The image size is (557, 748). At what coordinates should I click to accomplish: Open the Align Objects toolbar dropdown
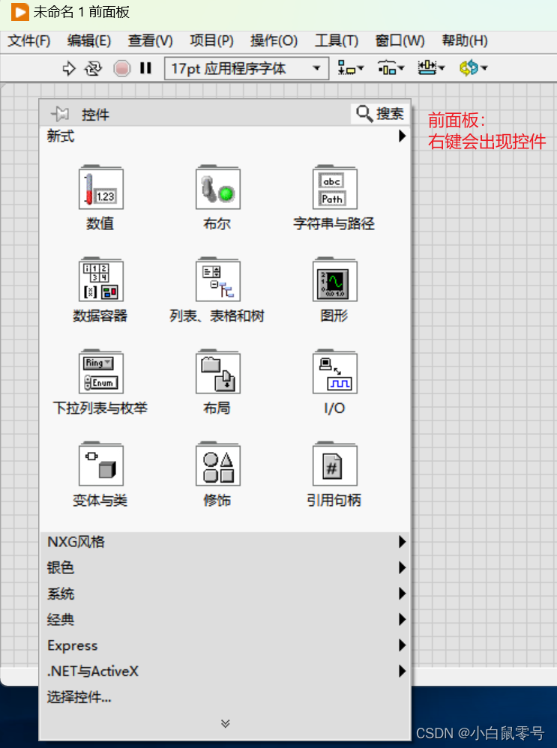point(350,68)
